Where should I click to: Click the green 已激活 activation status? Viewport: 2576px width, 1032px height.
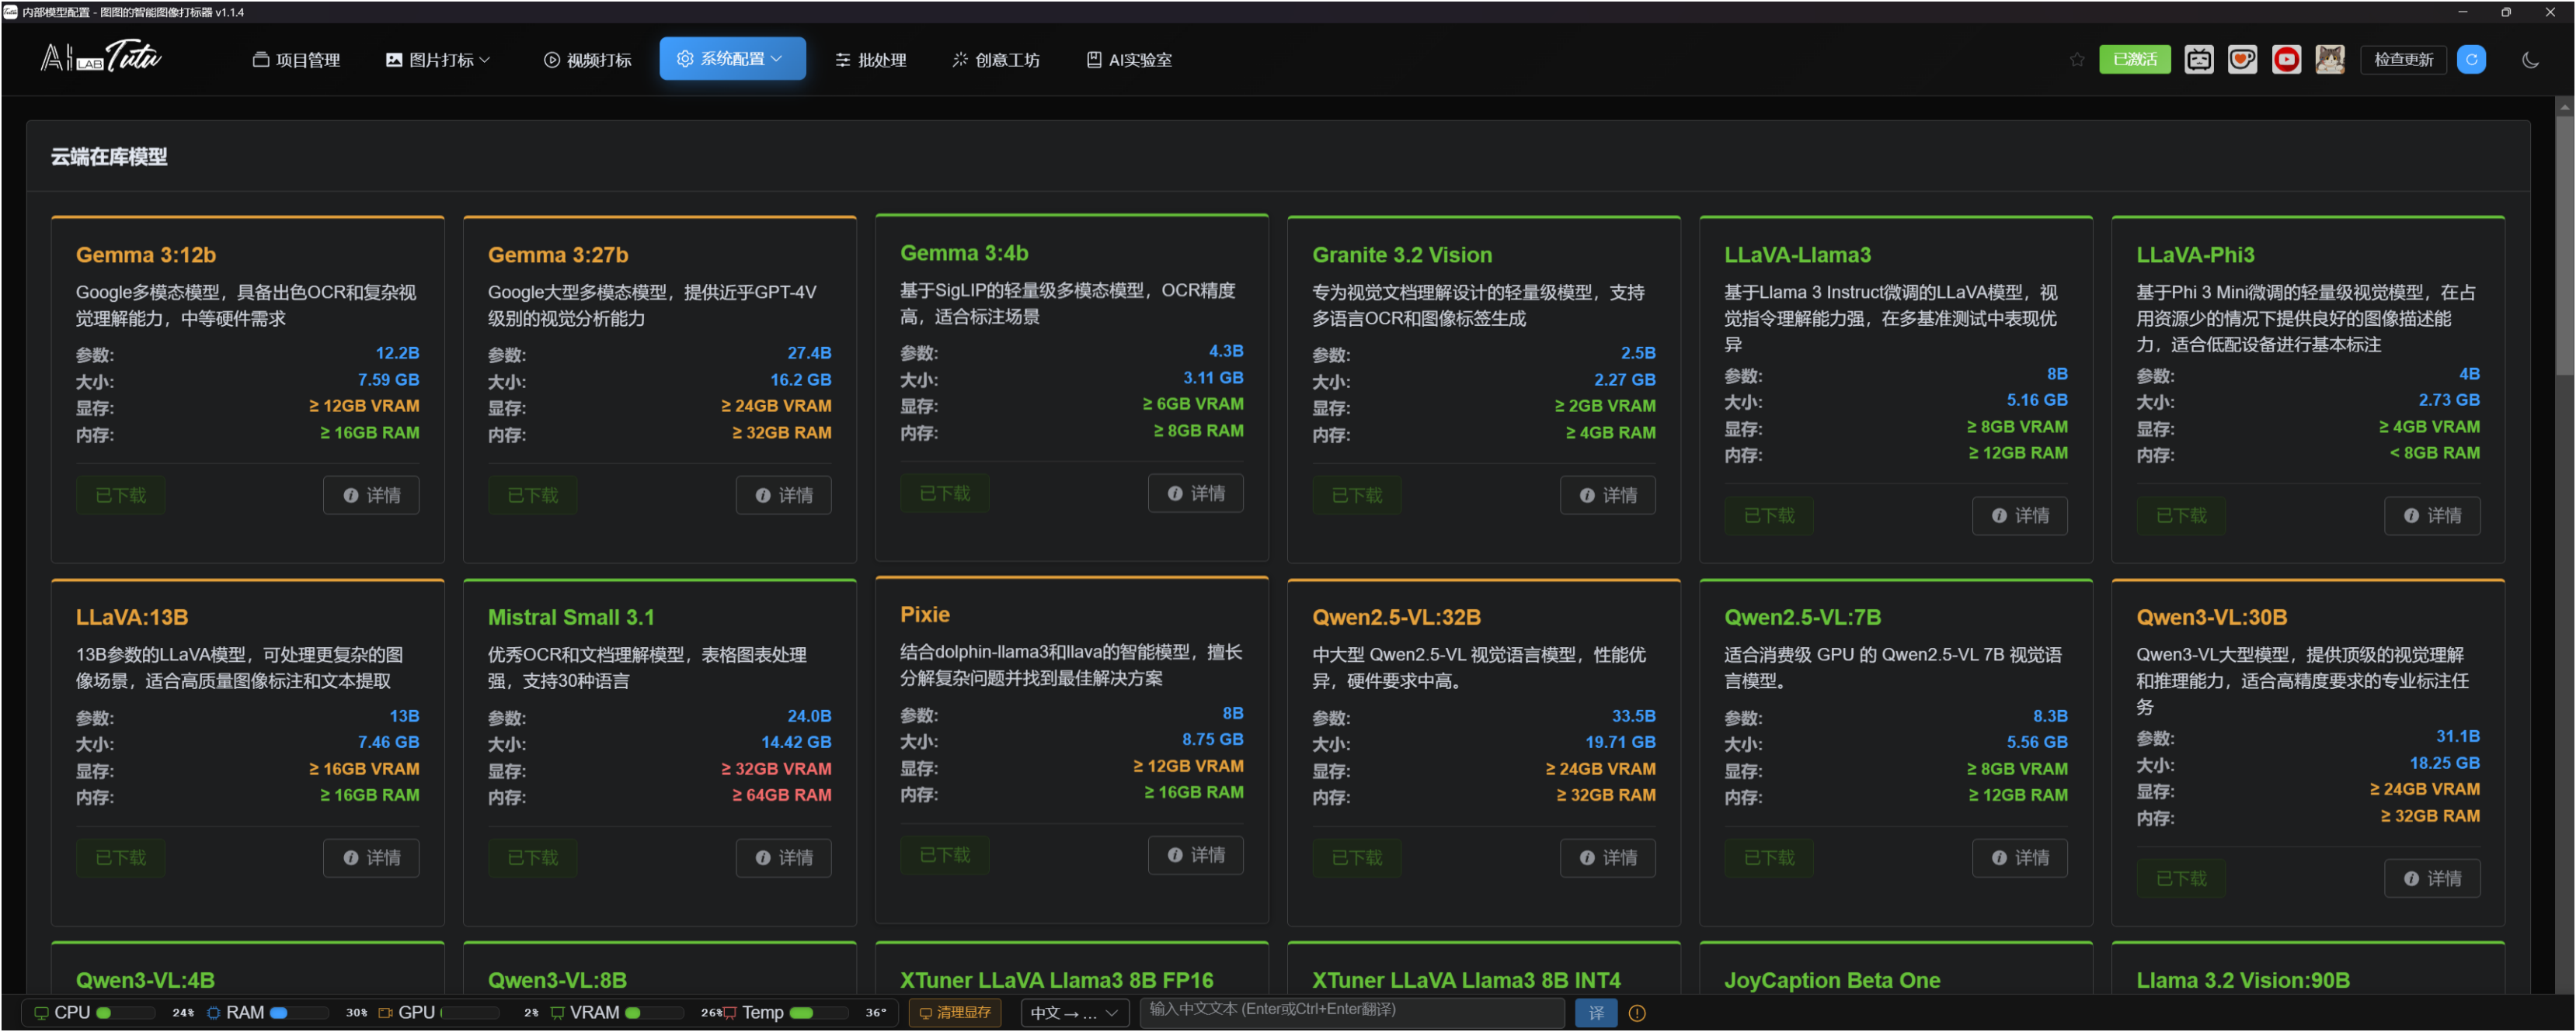[2133, 59]
